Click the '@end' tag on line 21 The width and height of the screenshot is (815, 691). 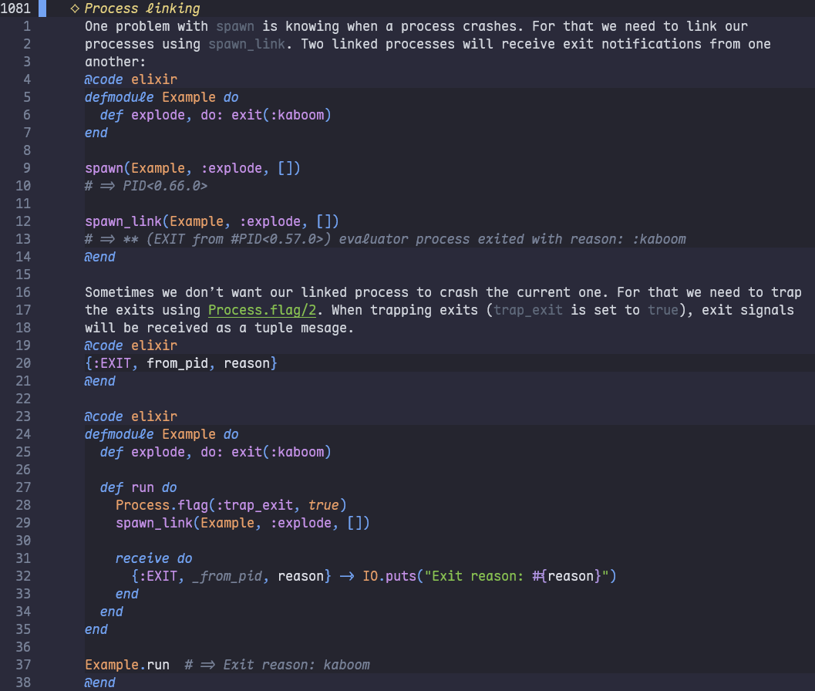[x=99, y=381]
